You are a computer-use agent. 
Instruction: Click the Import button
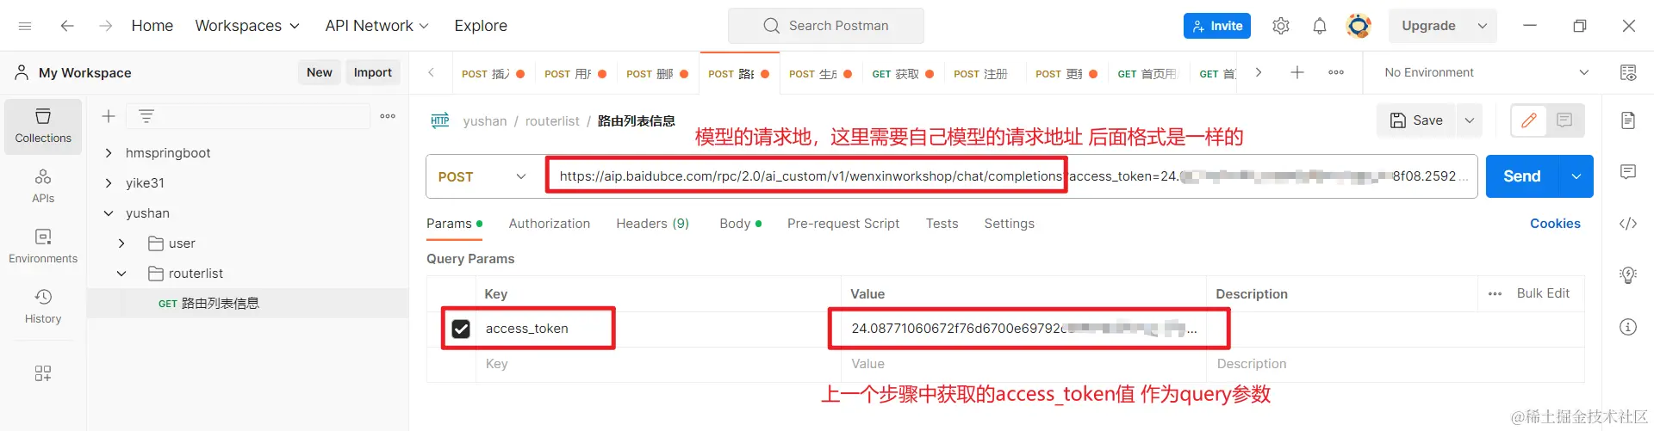tap(373, 72)
